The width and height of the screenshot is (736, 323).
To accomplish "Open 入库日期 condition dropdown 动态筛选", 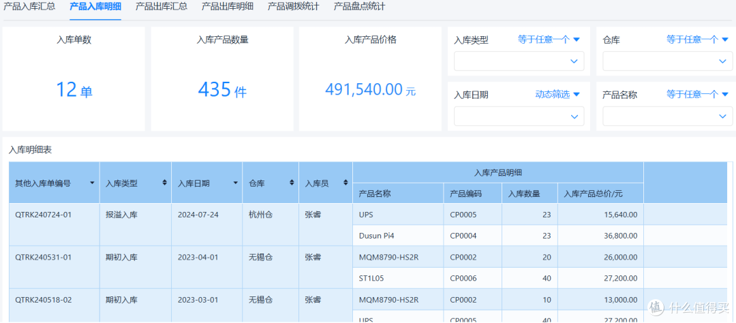I will click(557, 94).
